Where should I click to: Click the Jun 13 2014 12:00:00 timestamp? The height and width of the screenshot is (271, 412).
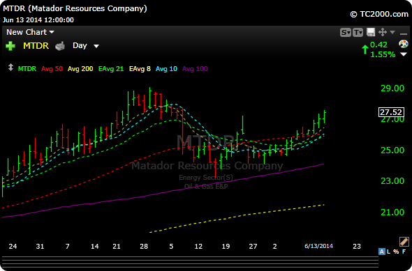coord(38,20)
